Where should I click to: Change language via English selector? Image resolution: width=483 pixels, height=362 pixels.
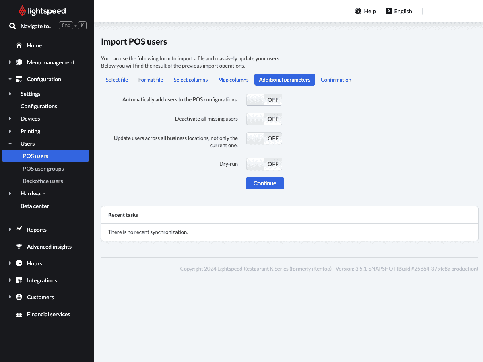point(399,11)
